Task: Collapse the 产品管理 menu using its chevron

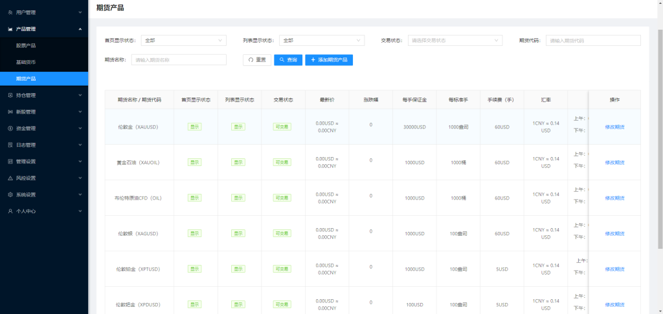Action: tap(80, 29)
